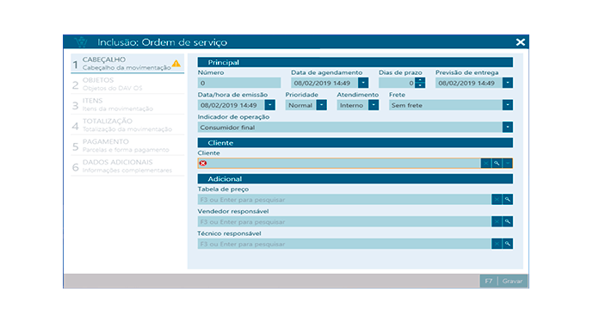Click the Cliente section header
The width and height of the screenshot is (593, 323).
[x=355, y=143]
